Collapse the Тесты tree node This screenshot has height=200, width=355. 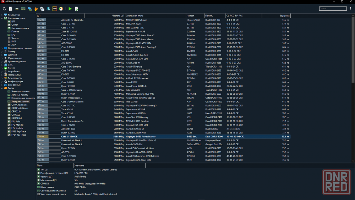point(2,88)
